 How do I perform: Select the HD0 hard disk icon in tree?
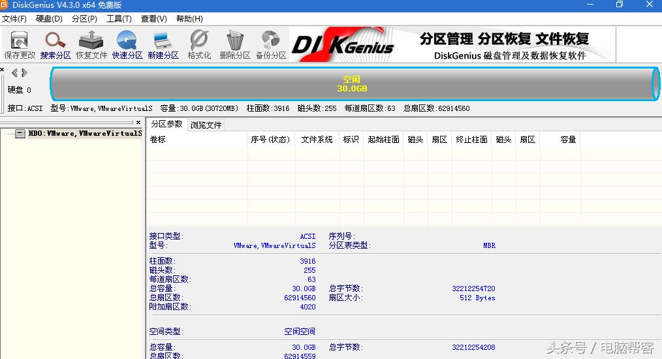[x=20, y=134]
